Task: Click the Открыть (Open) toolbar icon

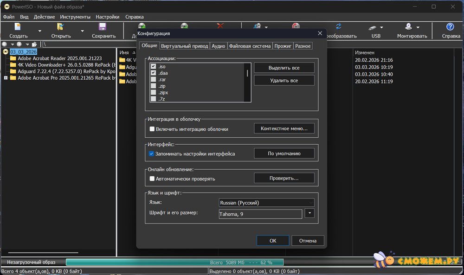Action: [60, 27]
